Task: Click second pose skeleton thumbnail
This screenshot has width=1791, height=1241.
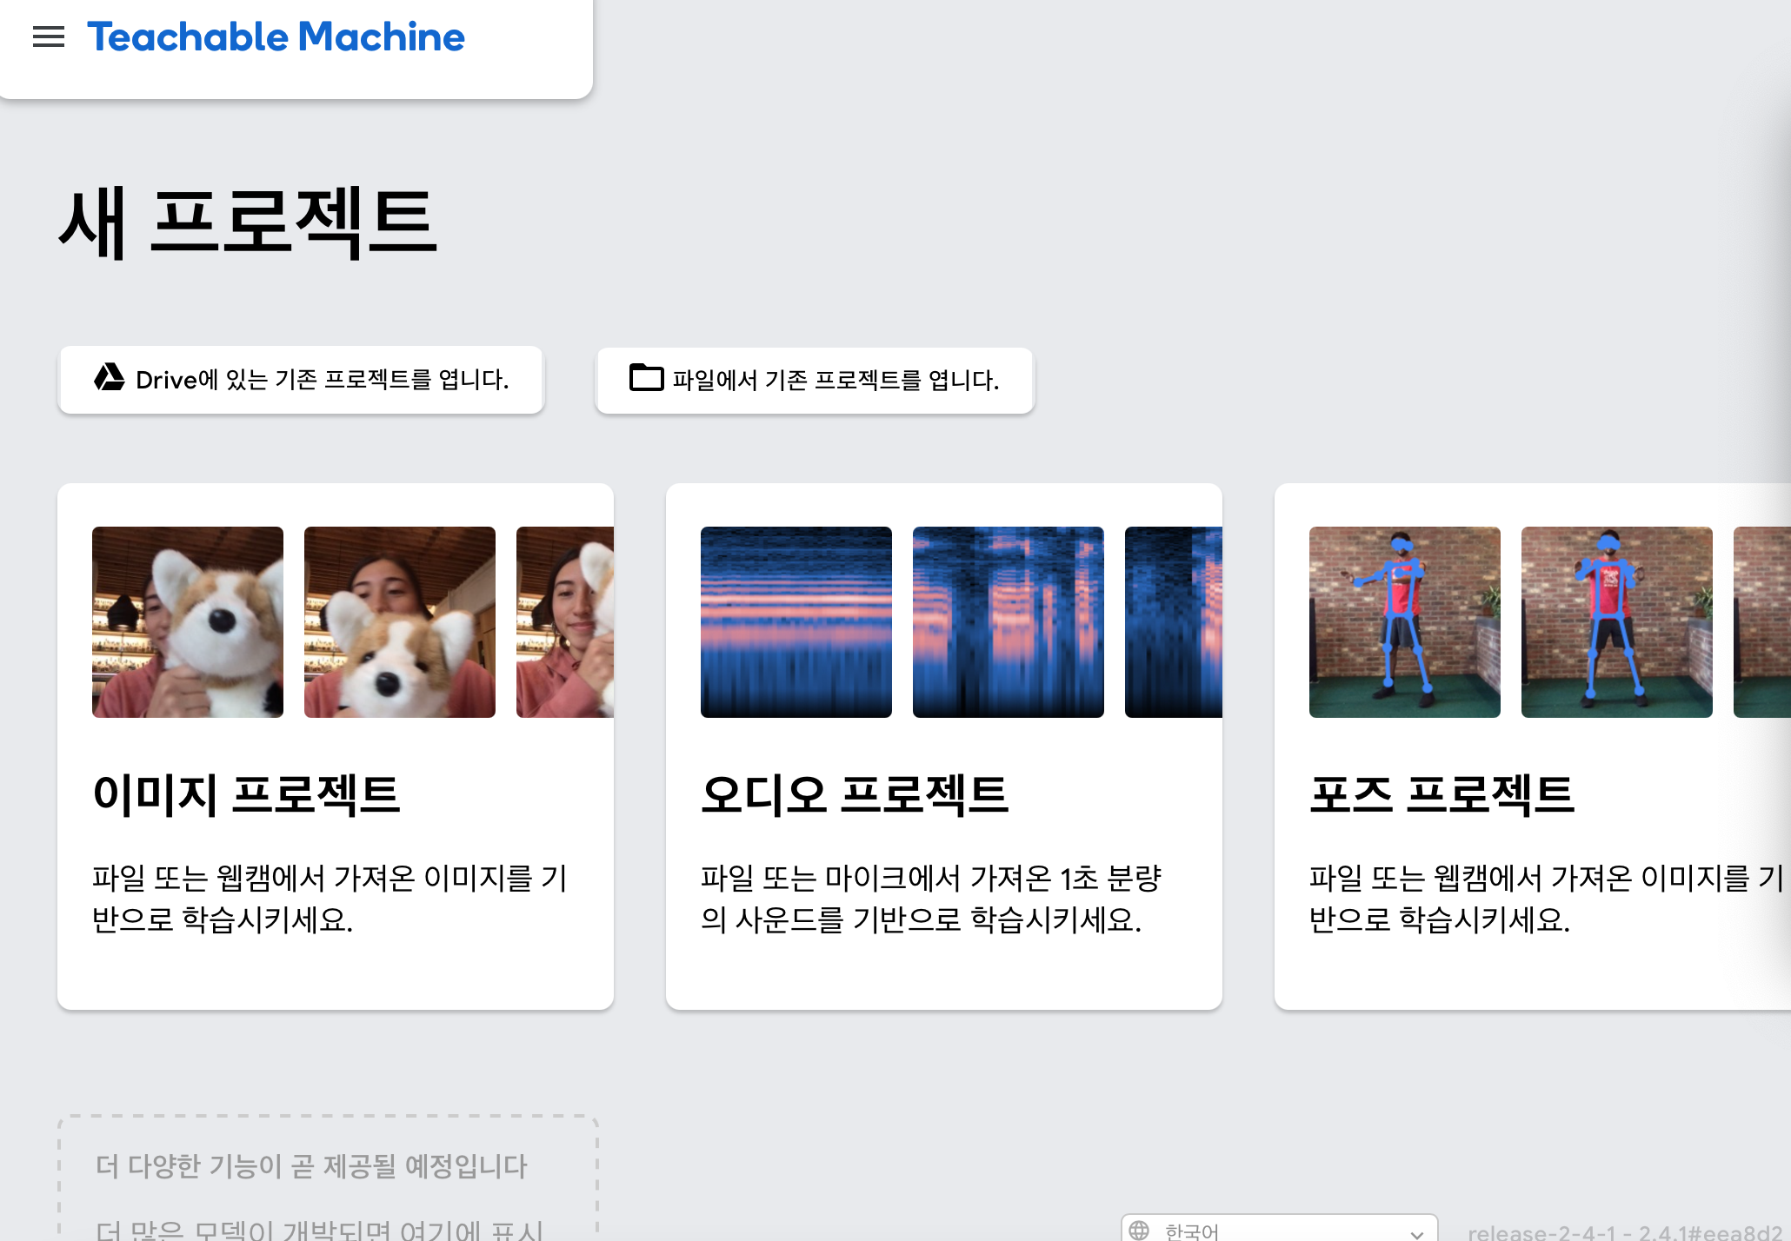Action: click(x=1617, y=622)
